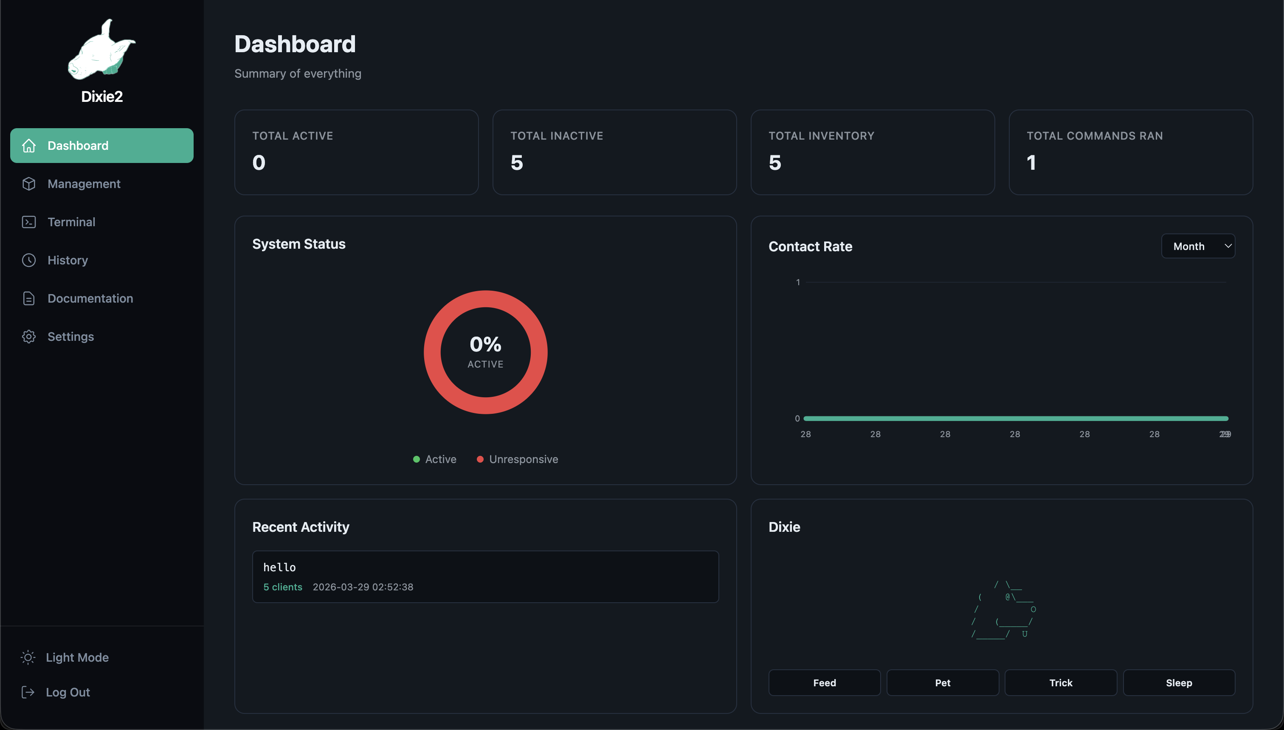Click the red donut status ring
The width and height of the screenshot is (1284, 730).
[x=485, y=299]
